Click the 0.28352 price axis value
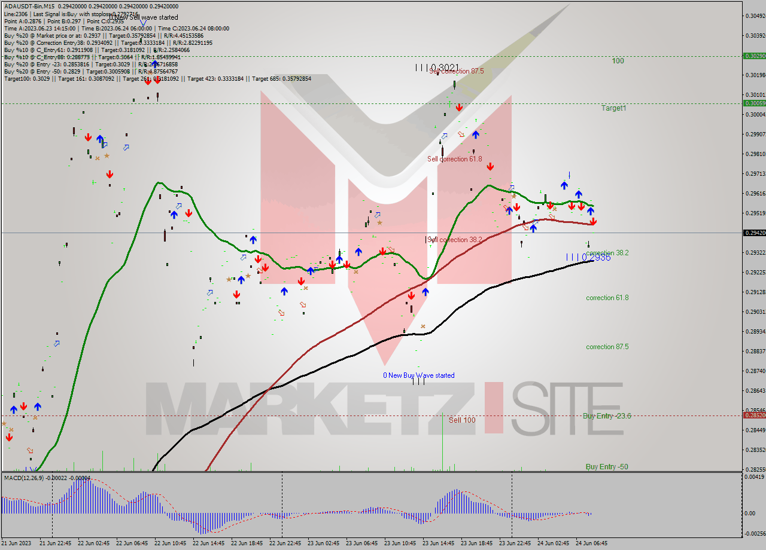The width and height of the screenshot is (766, 550). (x=755, y=450)
